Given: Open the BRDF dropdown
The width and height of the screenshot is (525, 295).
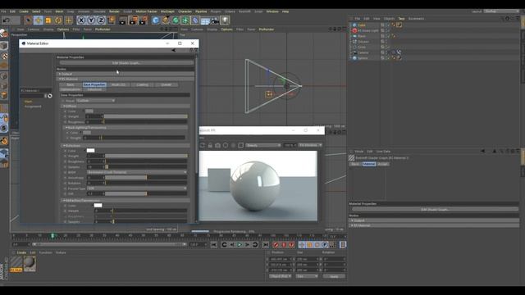Looking at the screenshot, I should tap(137, 172).
